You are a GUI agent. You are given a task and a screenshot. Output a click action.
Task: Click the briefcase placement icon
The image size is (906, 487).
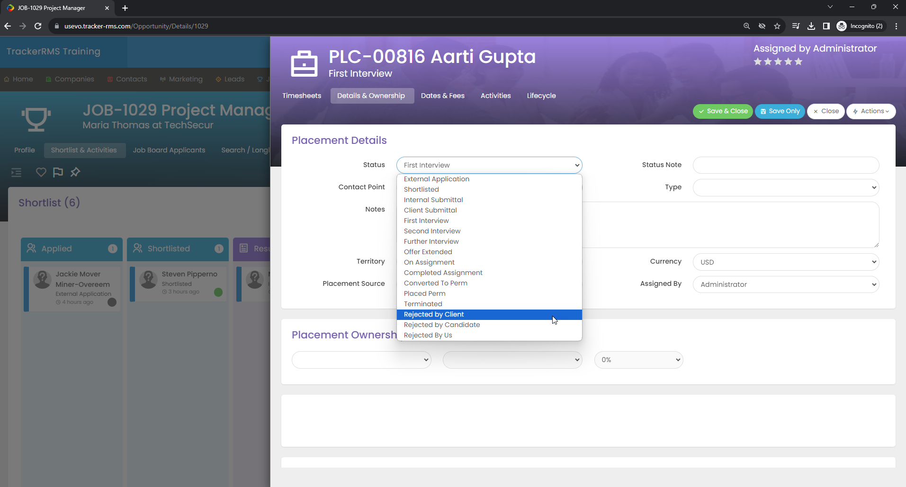(304, 64)
